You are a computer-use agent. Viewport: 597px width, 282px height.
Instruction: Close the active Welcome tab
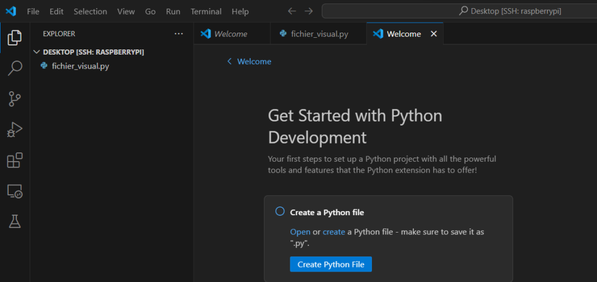click(433, 34)
